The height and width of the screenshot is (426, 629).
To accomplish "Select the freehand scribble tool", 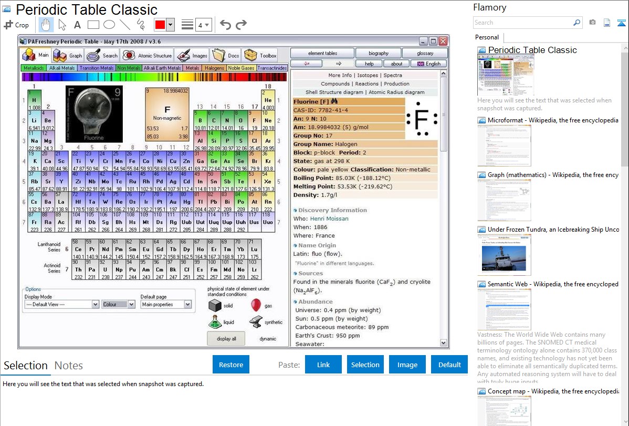I will click(x=141, y=25).
